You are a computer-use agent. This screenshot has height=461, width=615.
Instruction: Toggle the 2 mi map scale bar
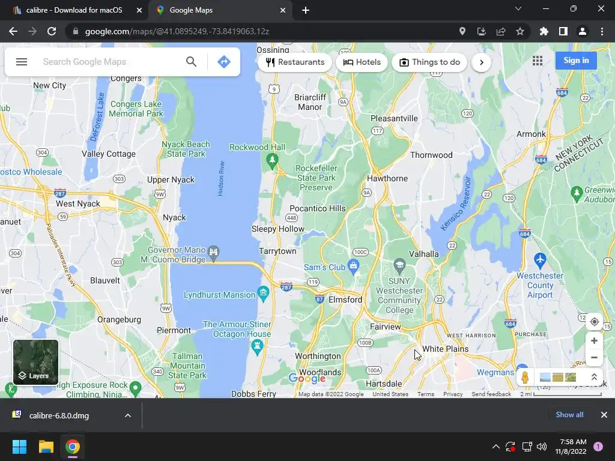click(561, 394)
